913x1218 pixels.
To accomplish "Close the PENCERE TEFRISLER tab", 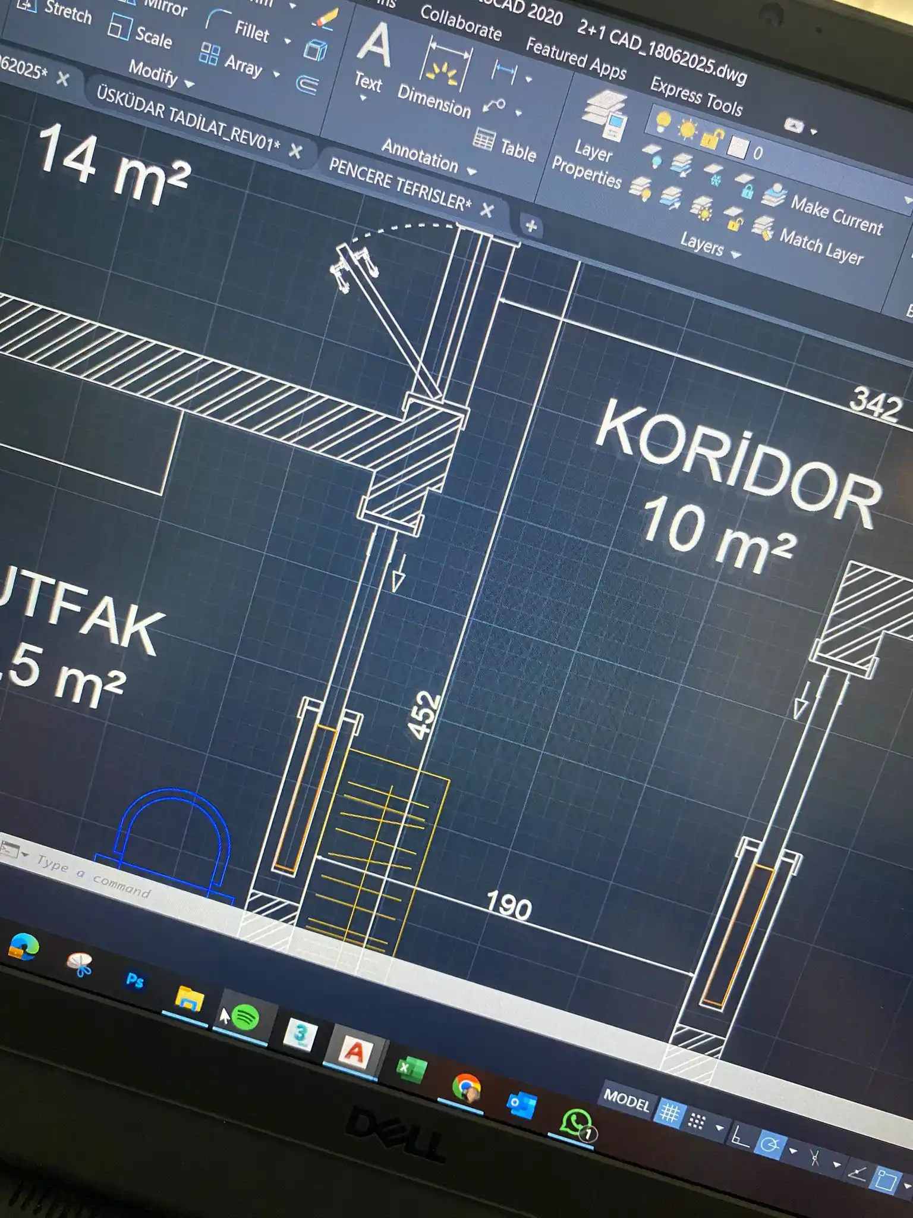I will [487, 210].
